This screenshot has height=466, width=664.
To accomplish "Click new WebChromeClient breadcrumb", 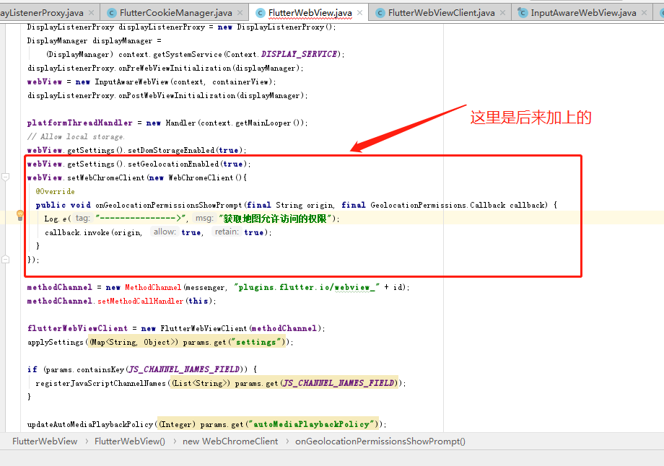I will coord(230,441).
